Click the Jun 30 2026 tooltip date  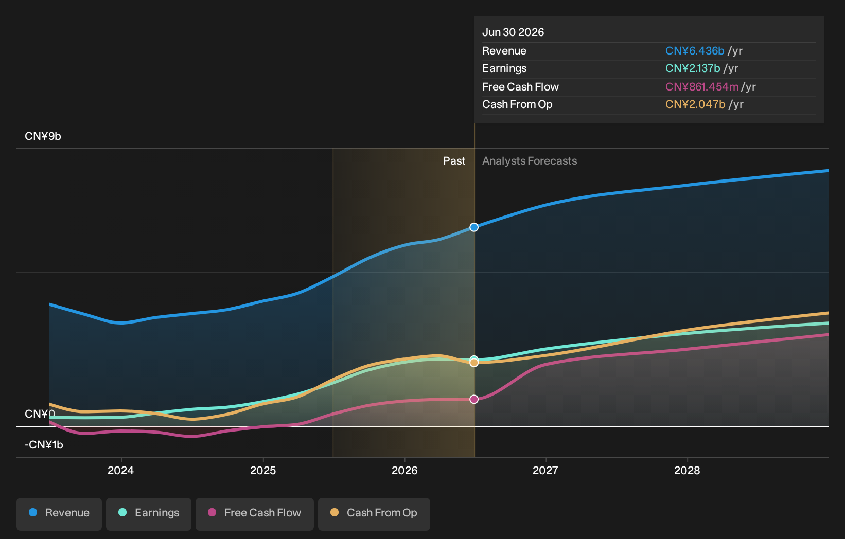(x=513, y=32)
